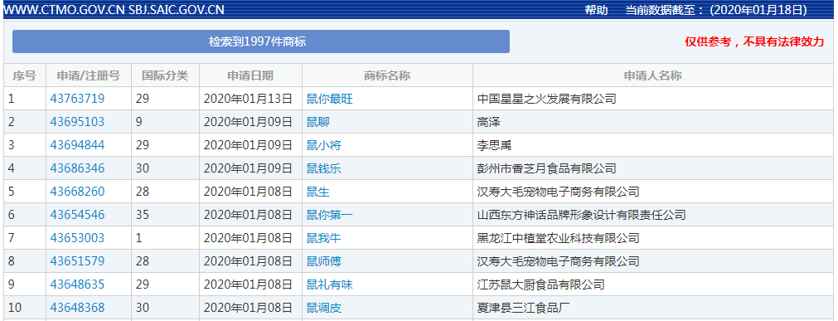Open registration number 43654546
The width and height of the screenshot is (838, 321).
77,215
